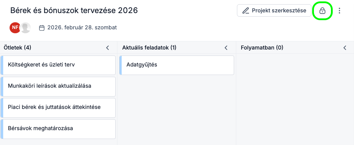Click the grey placeholder user avatar
Screen dimensions: 354x145
point(25,28)
